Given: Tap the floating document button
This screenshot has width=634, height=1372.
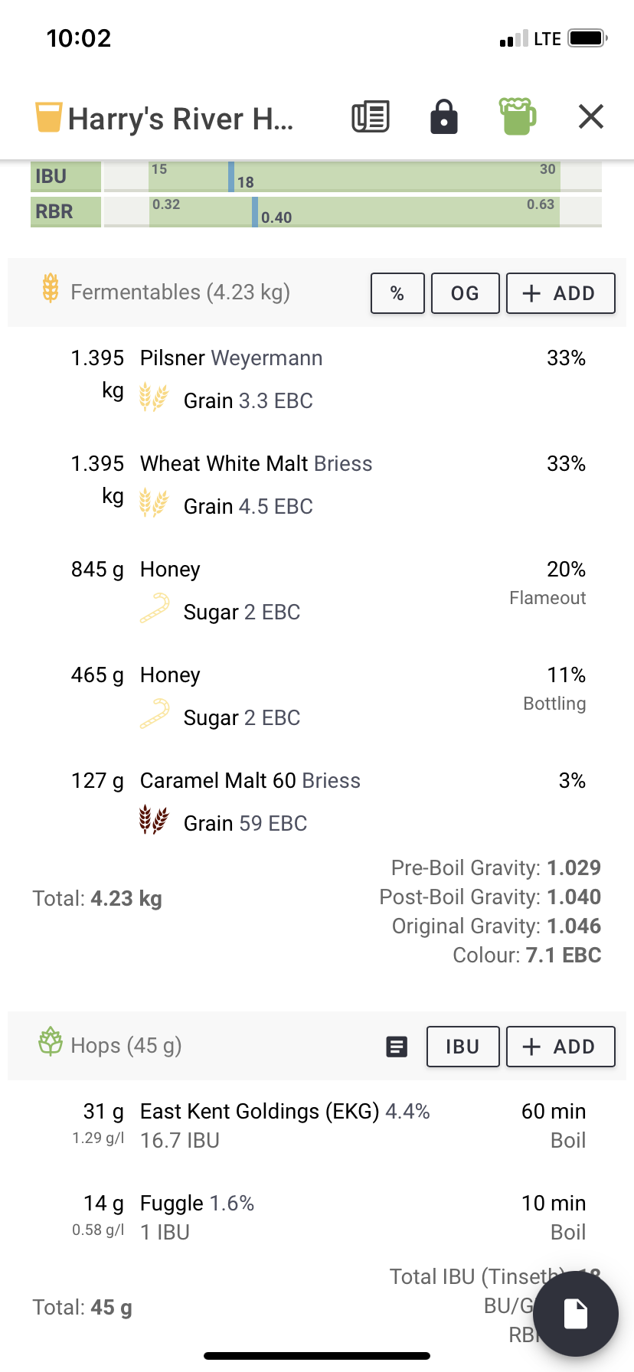Looking at the screenshot, I should 576,1314.
